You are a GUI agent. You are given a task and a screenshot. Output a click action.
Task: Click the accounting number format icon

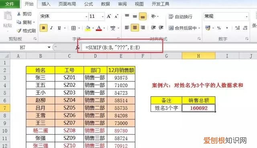pos(208,28)
